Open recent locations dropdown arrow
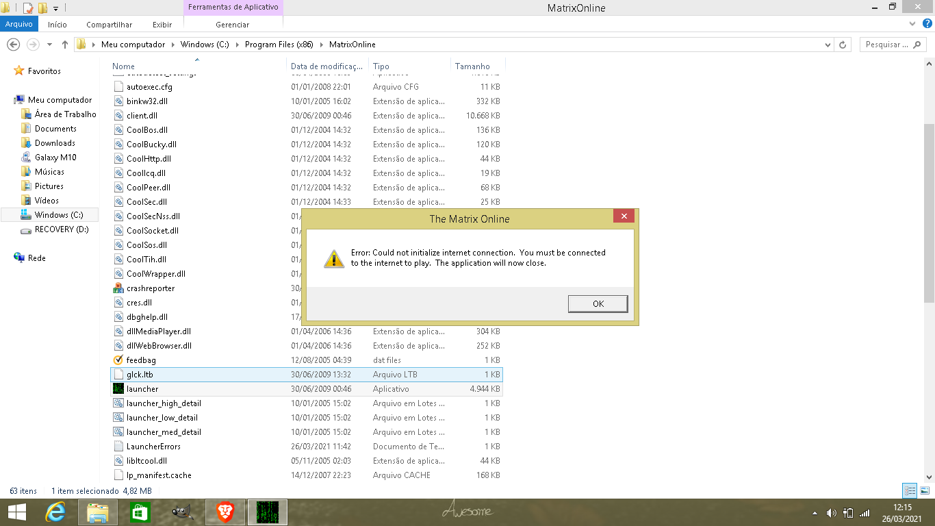 click(x=49, y=45)
